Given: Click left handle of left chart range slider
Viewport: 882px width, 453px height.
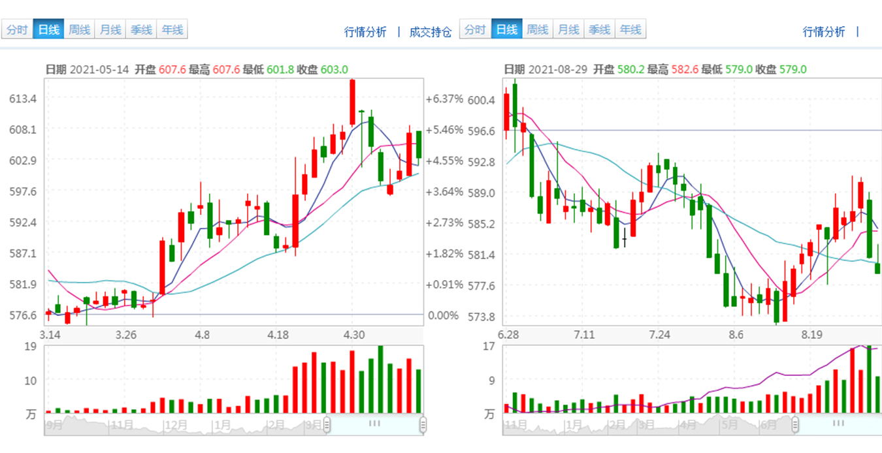Looking at the screenshot, I should point(327,424).
